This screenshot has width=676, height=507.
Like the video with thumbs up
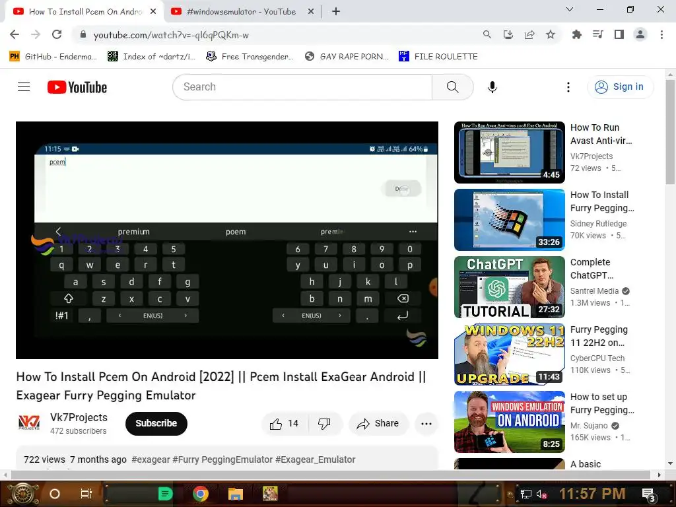[285, 424]
